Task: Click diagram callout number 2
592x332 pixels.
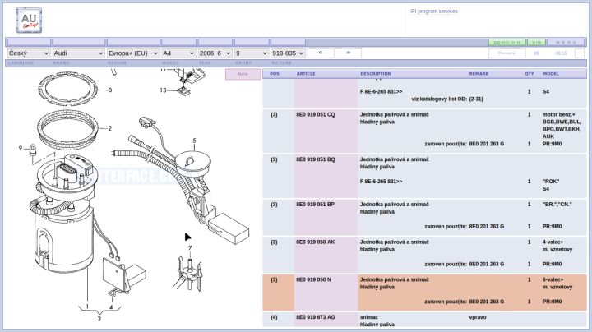Action: tap(110, 128)
